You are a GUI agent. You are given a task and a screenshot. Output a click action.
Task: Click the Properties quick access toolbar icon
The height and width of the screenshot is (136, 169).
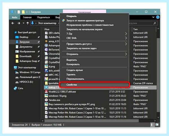(19, 12)
